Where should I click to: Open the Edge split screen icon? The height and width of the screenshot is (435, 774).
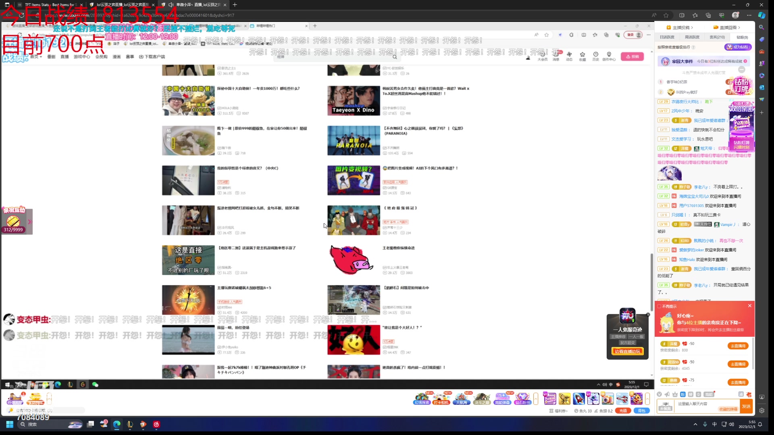pyautogui.click(x=682, y=15)
